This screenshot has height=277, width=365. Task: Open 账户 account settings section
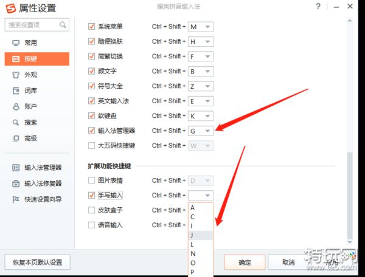16,106
